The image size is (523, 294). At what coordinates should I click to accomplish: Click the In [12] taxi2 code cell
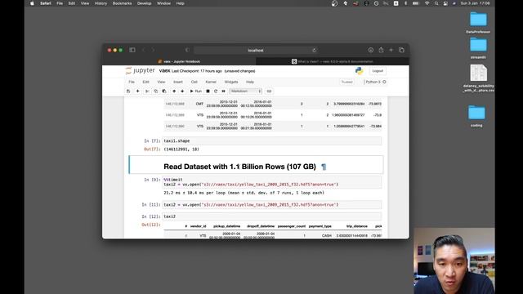click(272, 216)
